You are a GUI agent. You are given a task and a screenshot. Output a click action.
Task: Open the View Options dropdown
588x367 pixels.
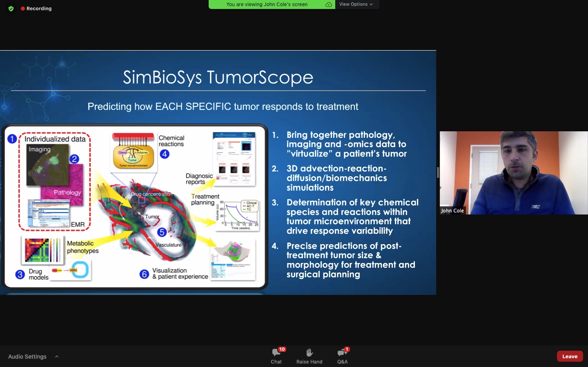tap(356, 4)
